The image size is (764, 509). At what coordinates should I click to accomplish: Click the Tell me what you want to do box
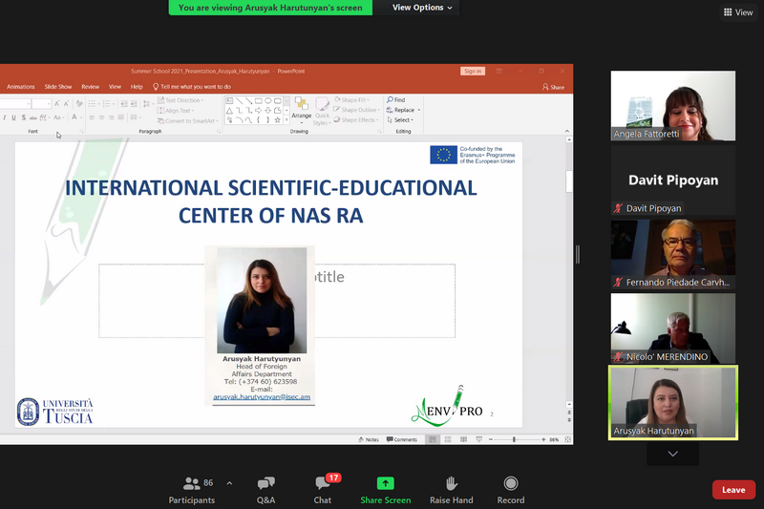click(192, 87)
